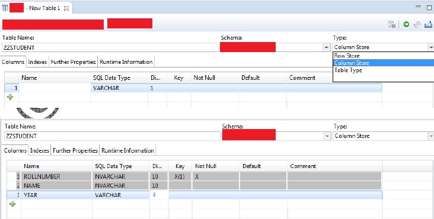The height and width of the screenshot is (219, 434).
Task: Click the lower Name column header
Action: click(56, 166)
